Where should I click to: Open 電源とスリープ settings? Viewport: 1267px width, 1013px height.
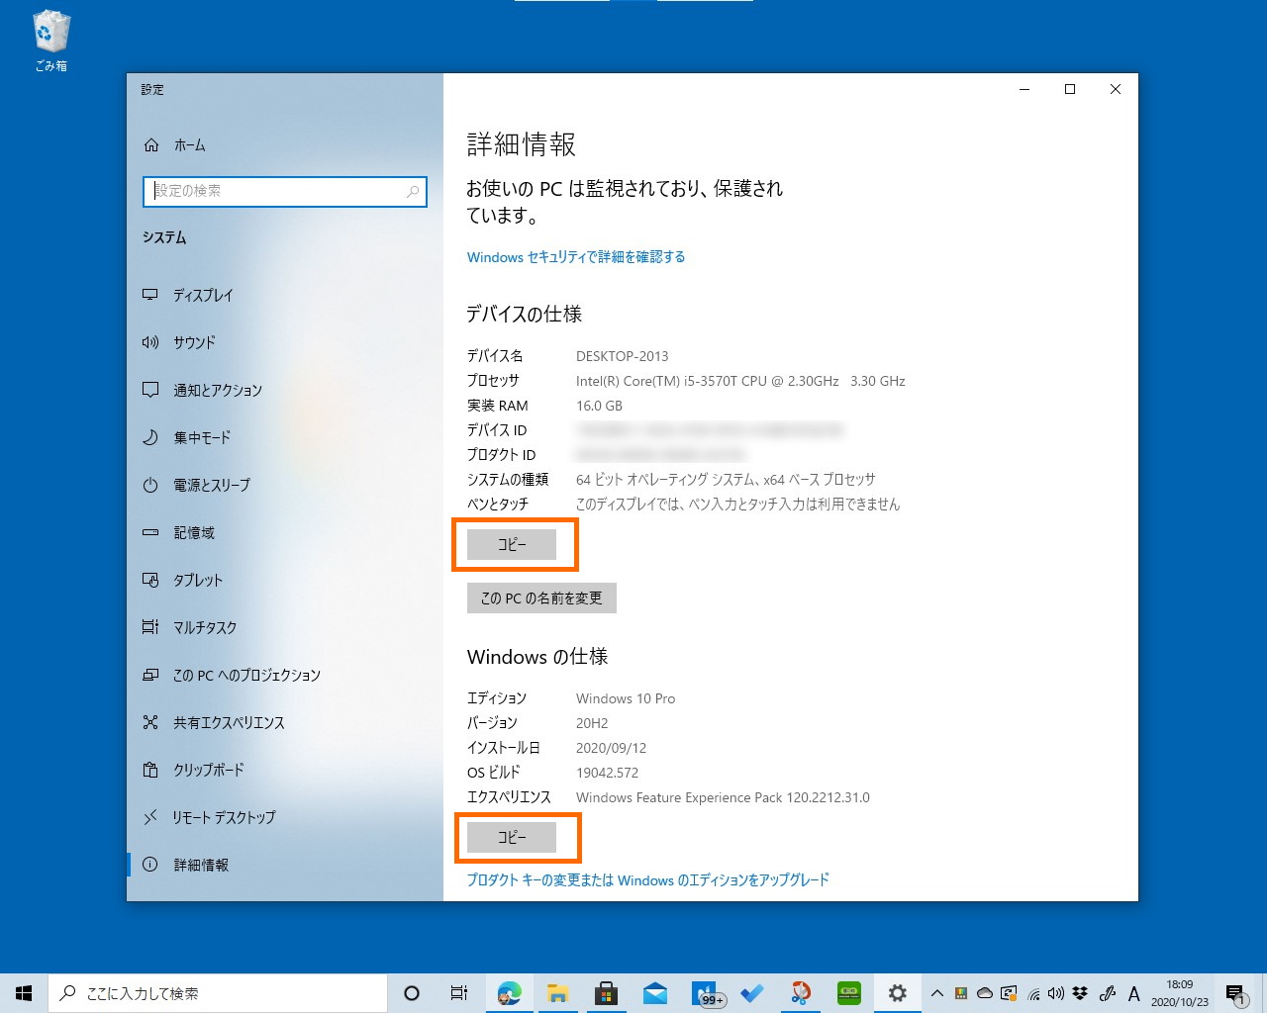(212, 485)
